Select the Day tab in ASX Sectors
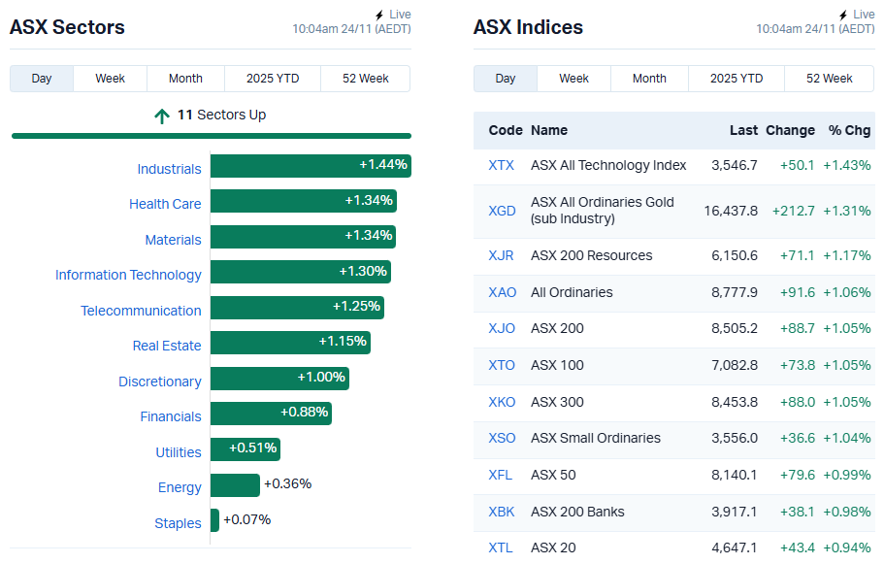The image size is (884, 564). pos(42,79)
